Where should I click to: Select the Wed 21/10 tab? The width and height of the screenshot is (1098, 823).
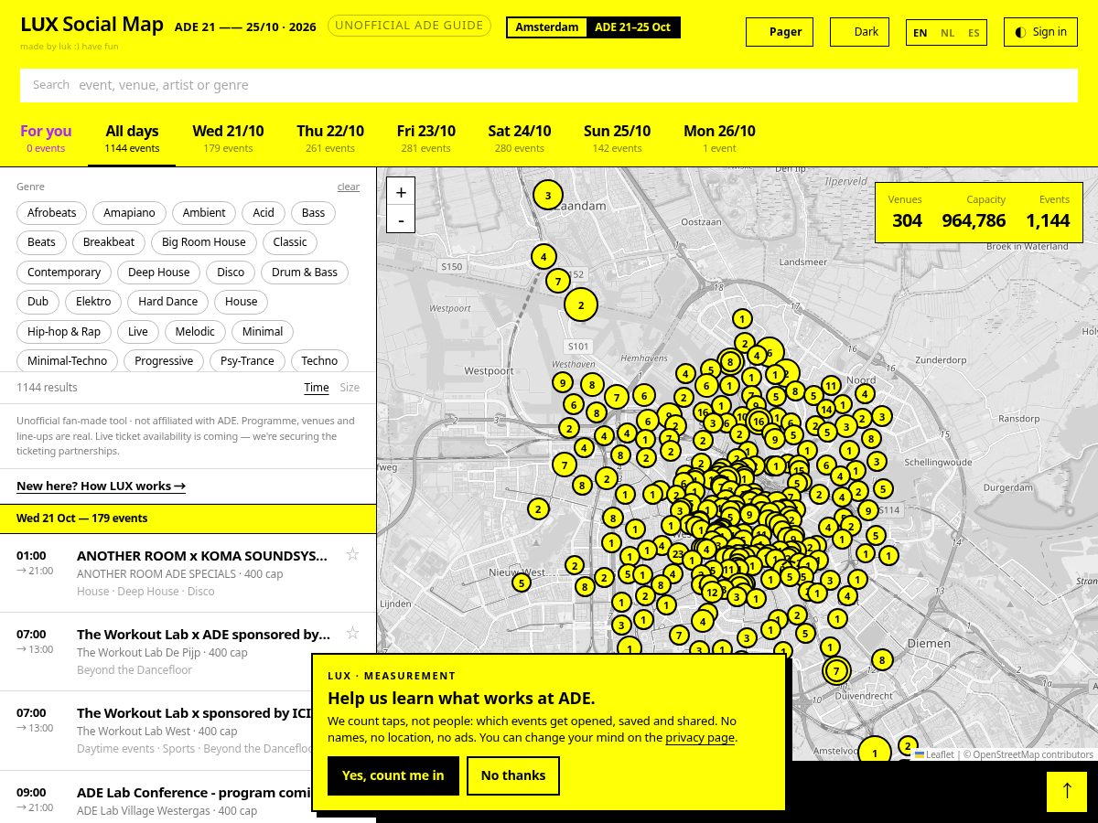pos(228,138)
